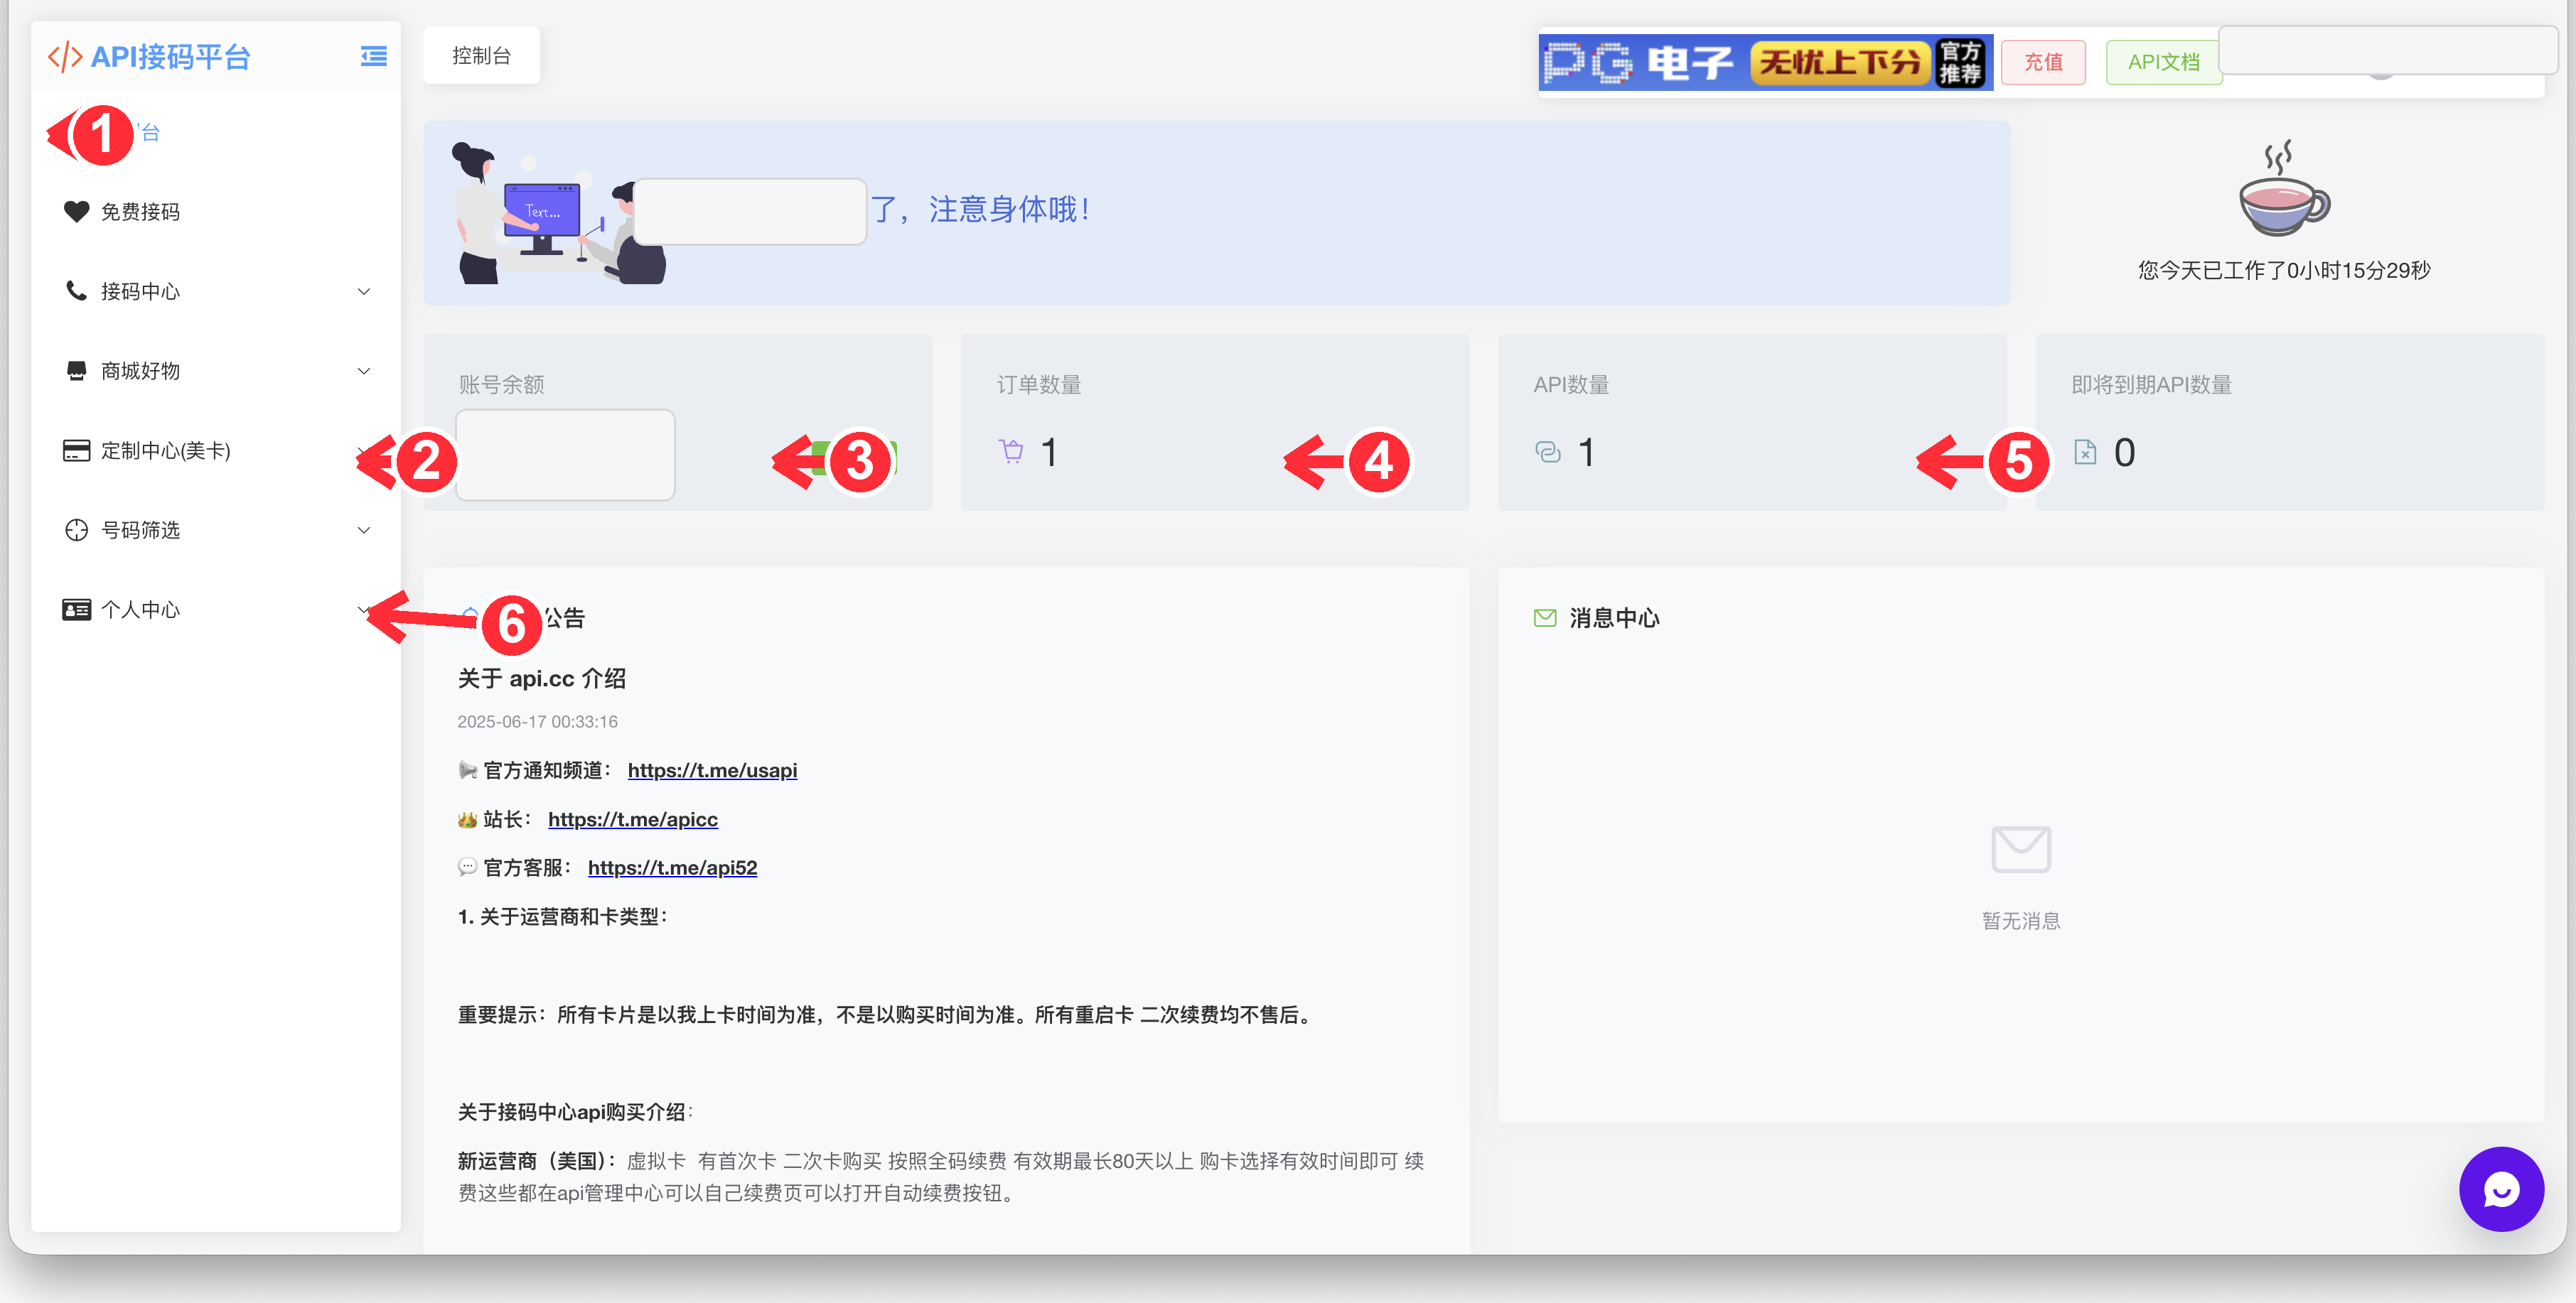2576x1303 pixels.
Task: Open the https://t.me/api52 link
Action: (x=672, y=867)
